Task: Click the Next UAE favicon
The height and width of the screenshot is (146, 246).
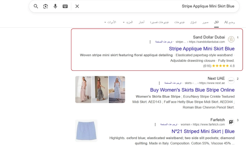Action: (231, 81)
